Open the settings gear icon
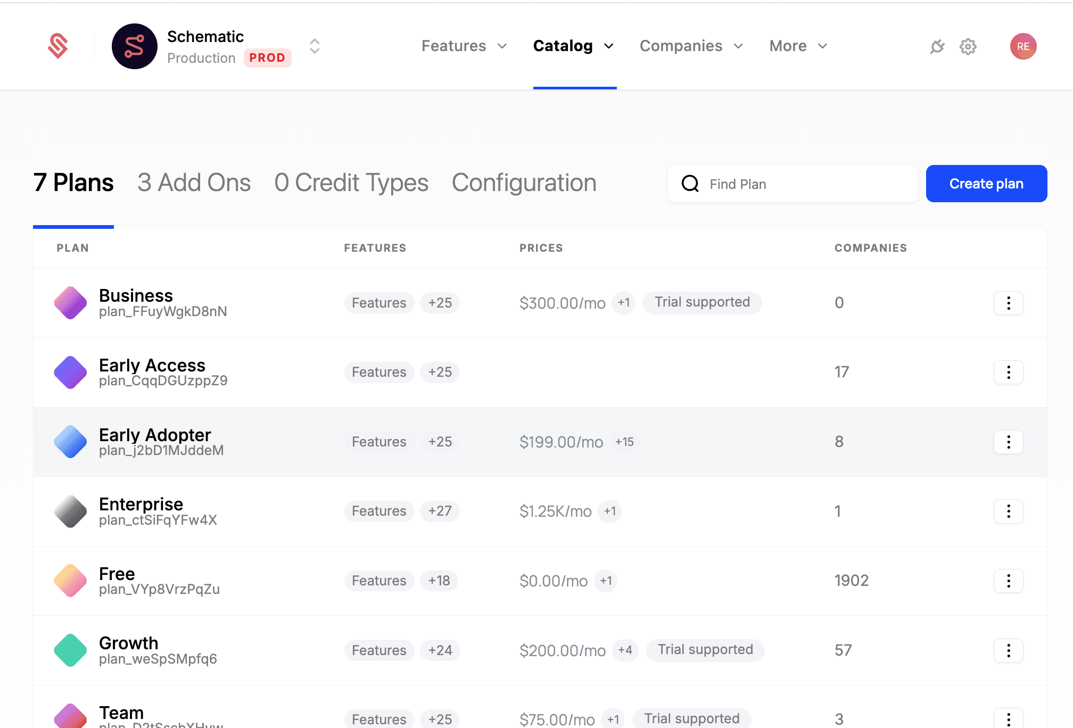This screenshot has width=1073, height=728. pyautogui.click(x=968, y=47)
